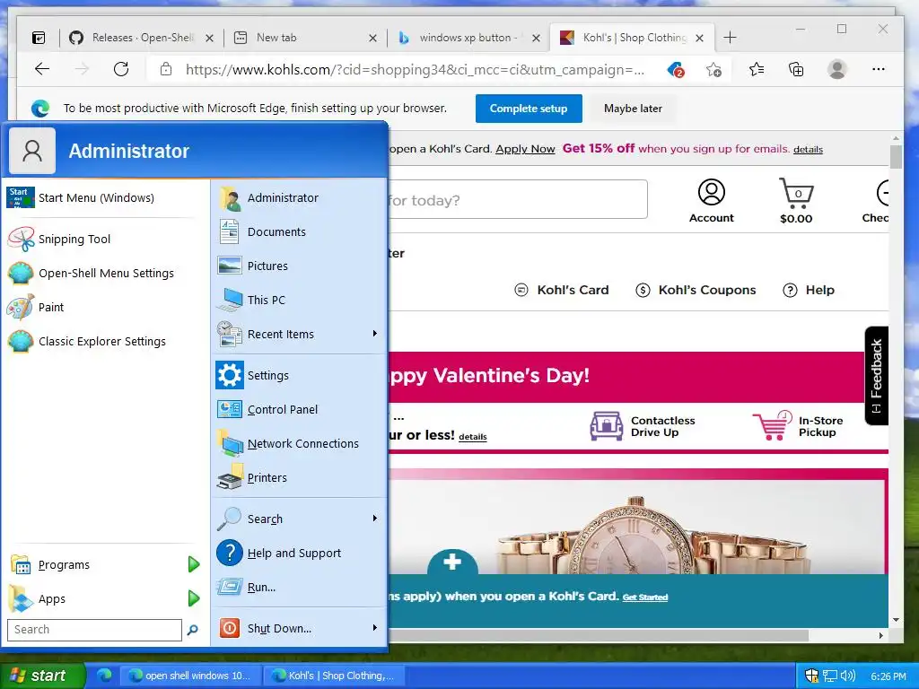919x689 pixels.
Task: Click Maybe later button
Action: click(x=633, y=109)
